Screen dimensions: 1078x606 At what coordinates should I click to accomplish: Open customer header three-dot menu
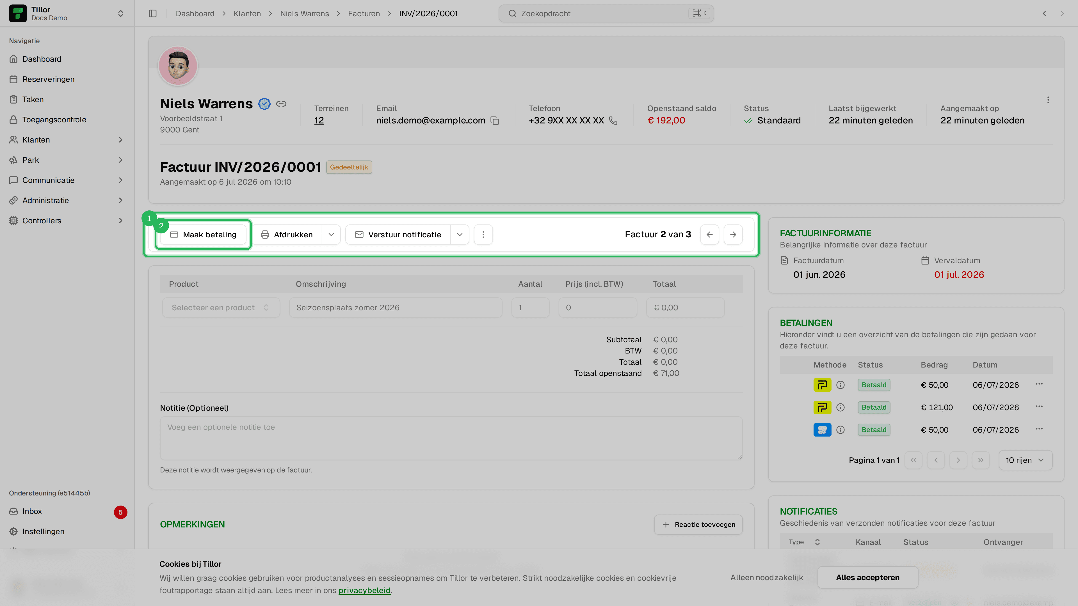tap(1048, 100)
